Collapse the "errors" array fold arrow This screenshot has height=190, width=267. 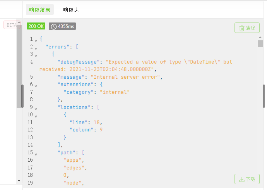36,48
